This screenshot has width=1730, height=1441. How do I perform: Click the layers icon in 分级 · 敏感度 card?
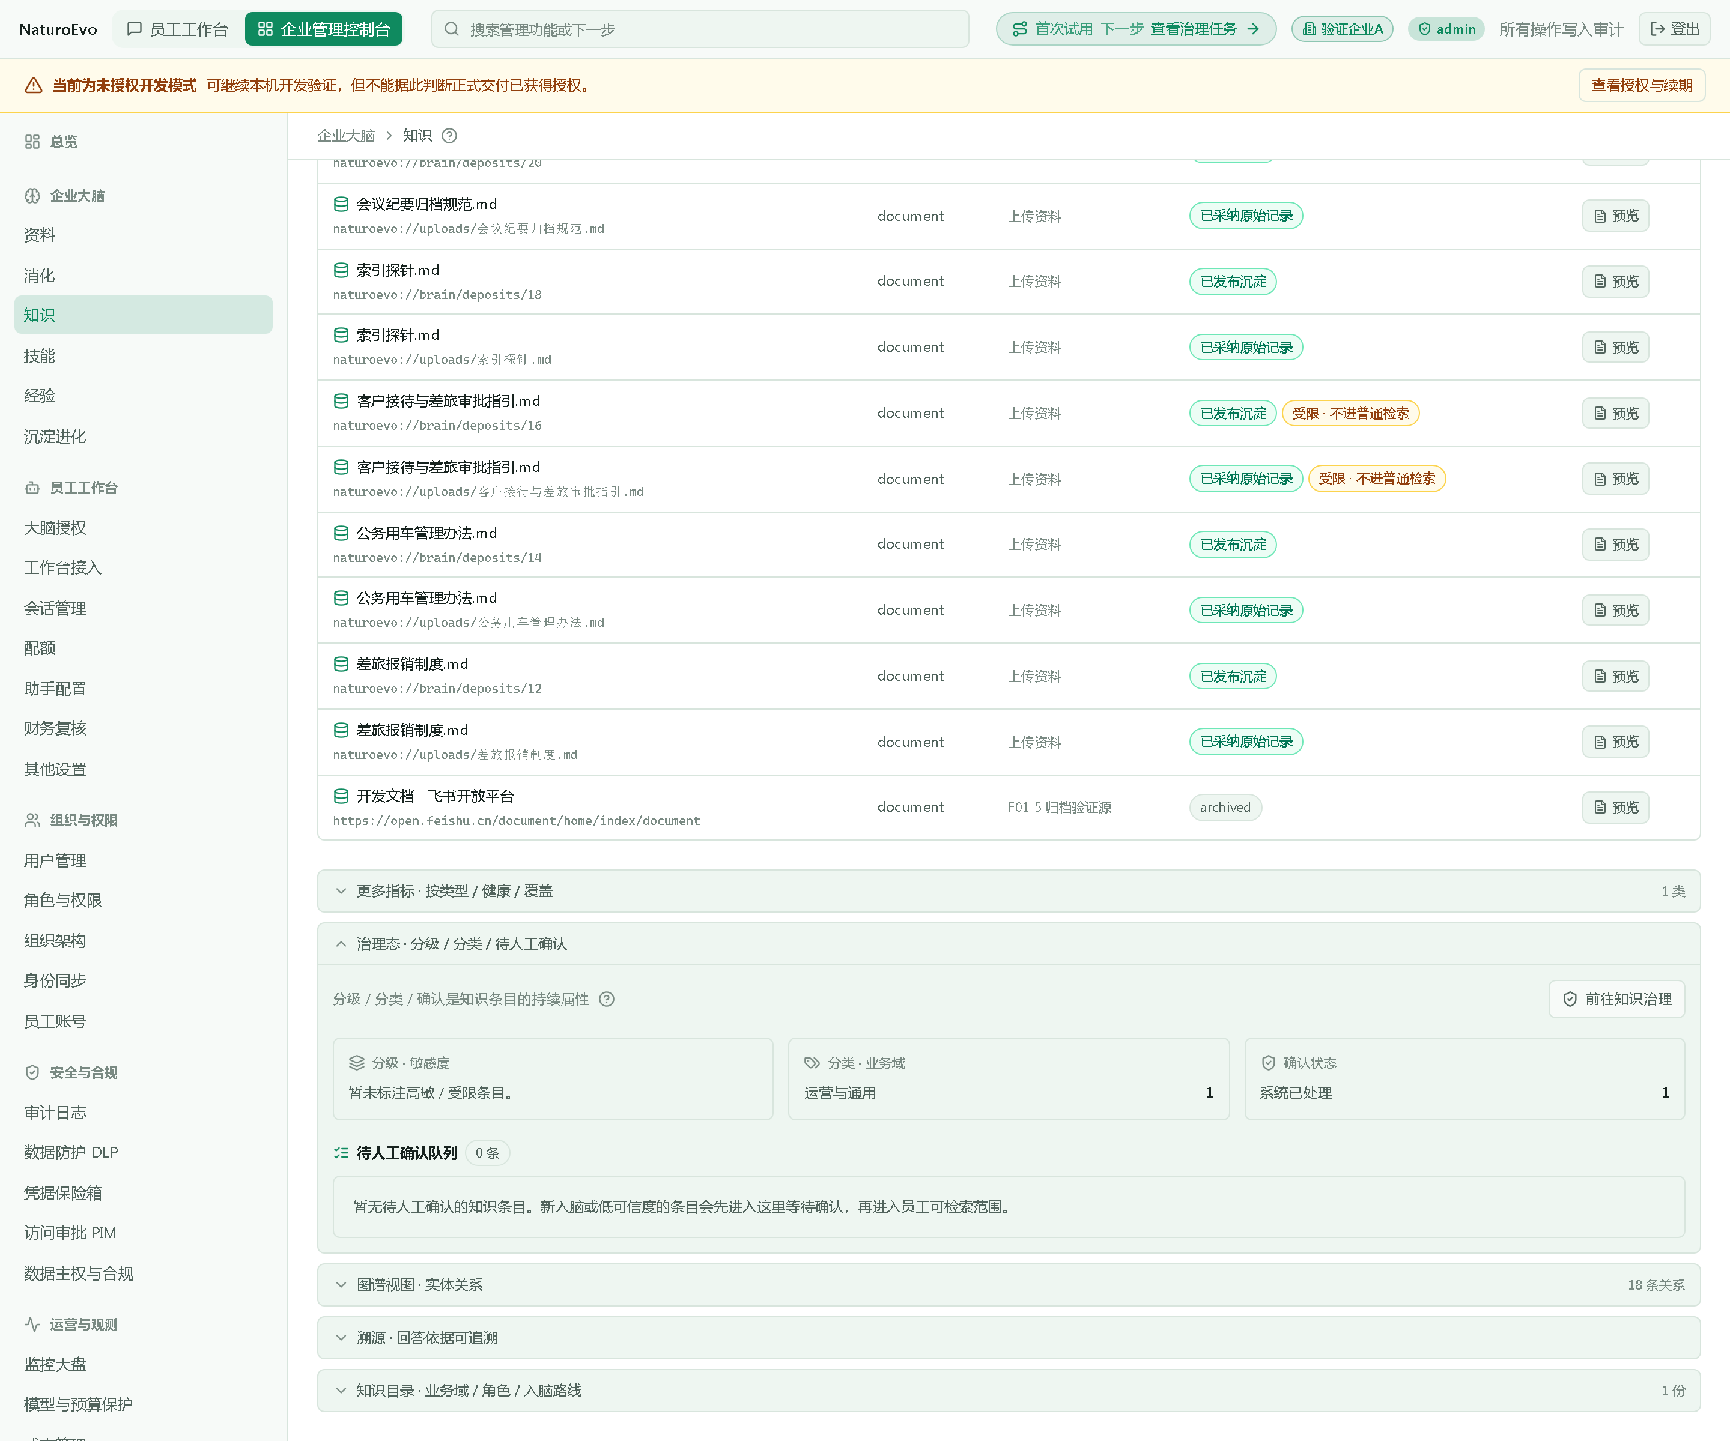(x=357, y=1063)
